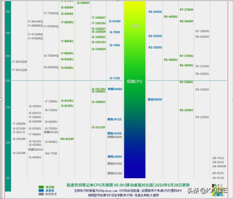The image size is (233, 199).
Task: Click the 左侧标尺 footnote mentioning 365pcbuy.com
Action: click(128, 191)
